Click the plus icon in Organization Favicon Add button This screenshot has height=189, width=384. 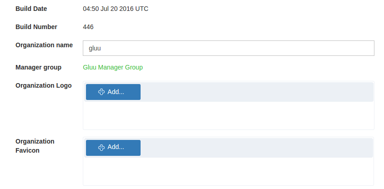[x=101, y=147]
